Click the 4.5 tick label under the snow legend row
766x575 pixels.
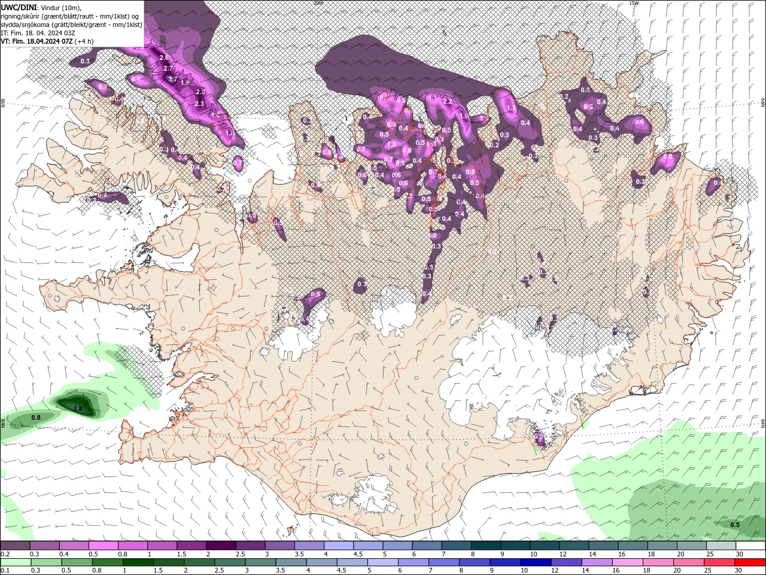point(358,555)
